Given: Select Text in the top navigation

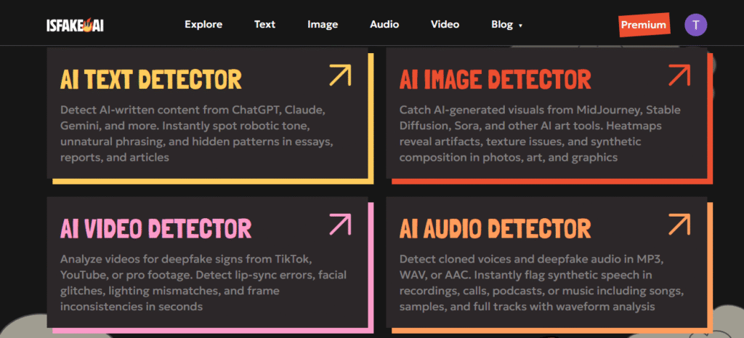Looking at the screenshot, I should point(264,25).
